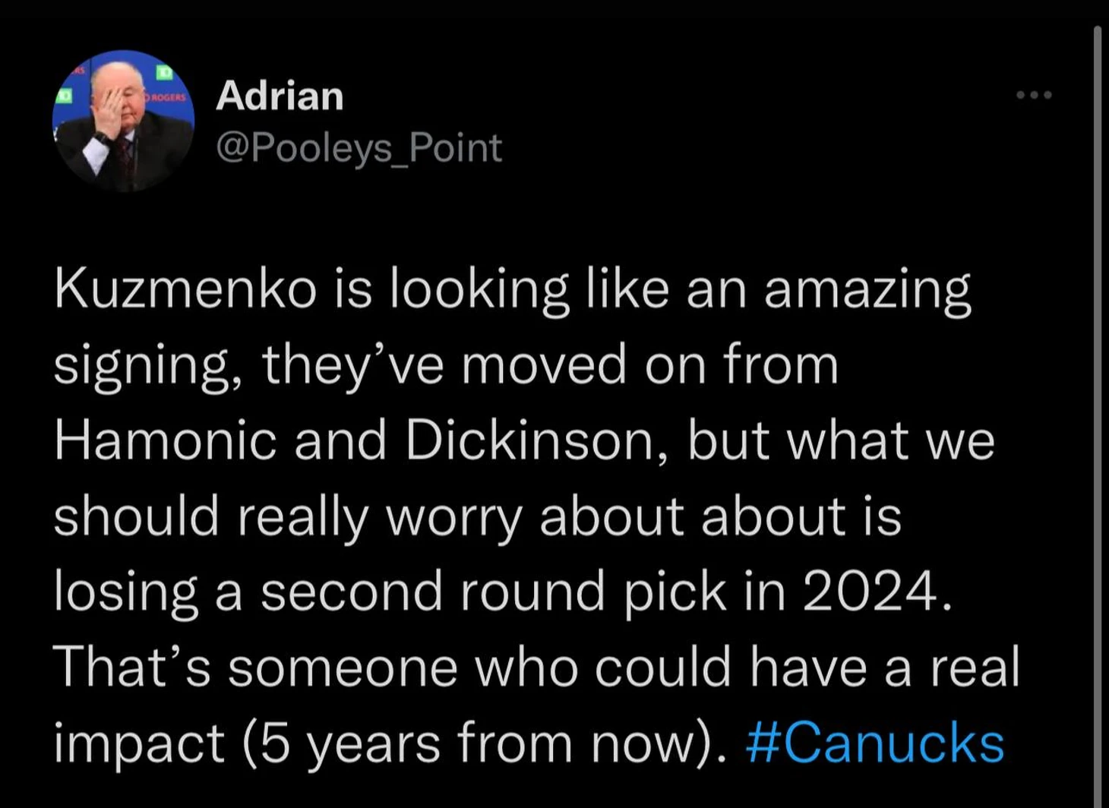Click the word worry in the tweet
The image size is (1109, 808).
click(x=454, y=518)
